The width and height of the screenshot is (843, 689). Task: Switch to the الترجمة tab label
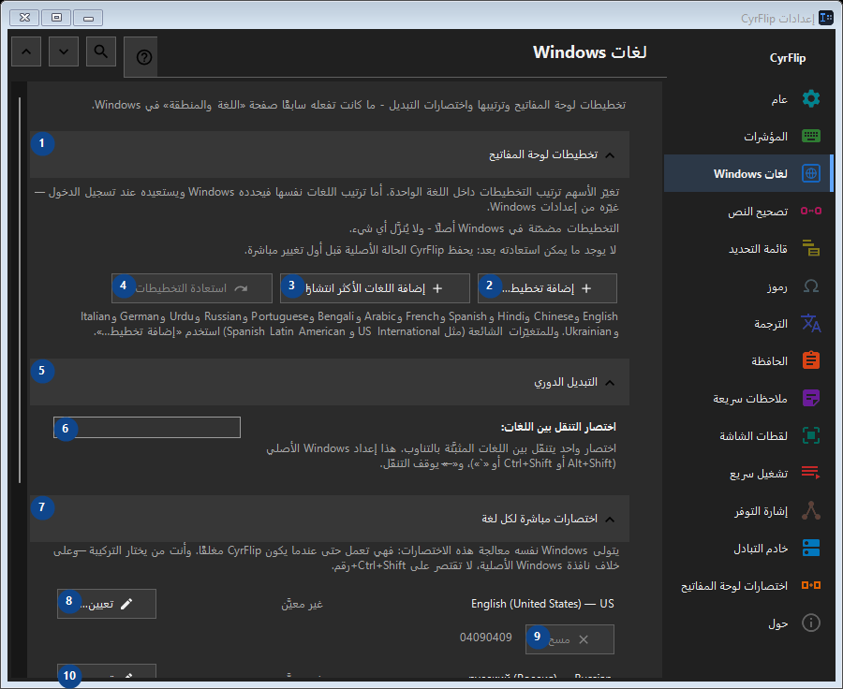pyautogui.click(x=771, y=324)
